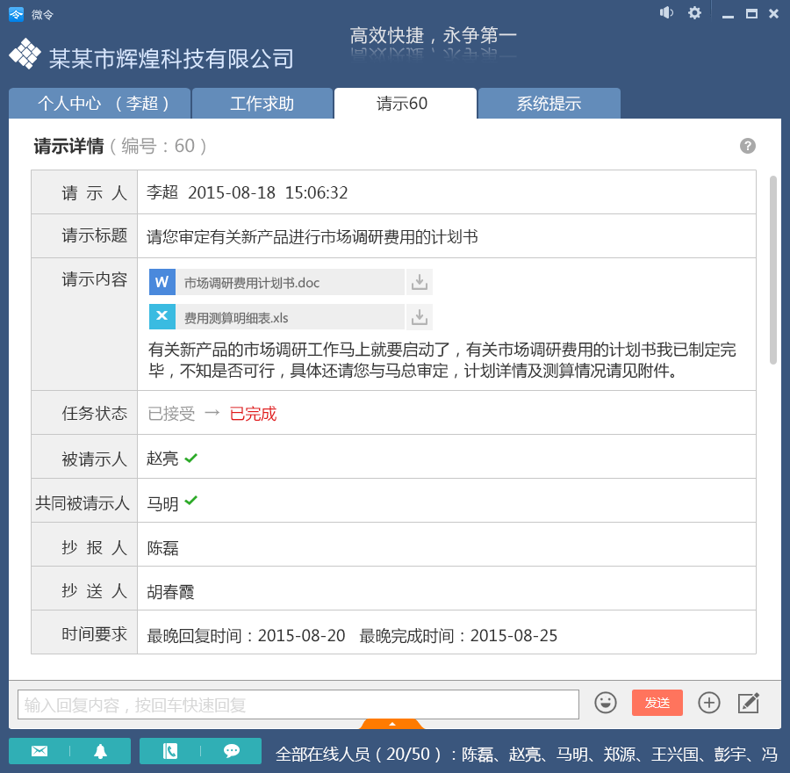This screenshot has width=790, height=773.
Task: Click the vertical scrollbar on the right
Action: (x=773, y=269)
